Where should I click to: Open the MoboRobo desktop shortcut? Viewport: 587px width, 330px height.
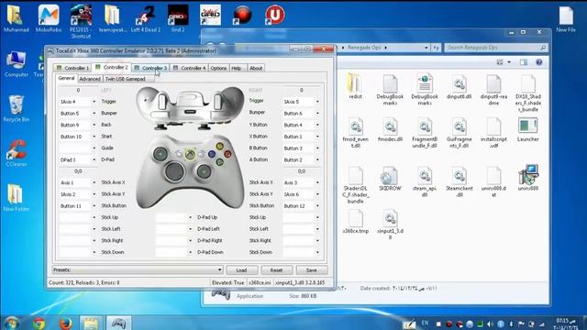coord(49,18)
